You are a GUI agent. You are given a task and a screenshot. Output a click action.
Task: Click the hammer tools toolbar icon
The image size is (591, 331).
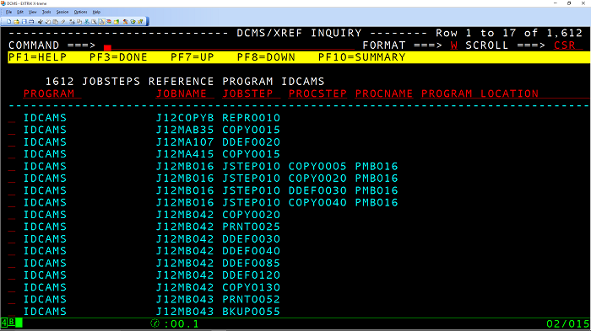click(x=126, y=22)
